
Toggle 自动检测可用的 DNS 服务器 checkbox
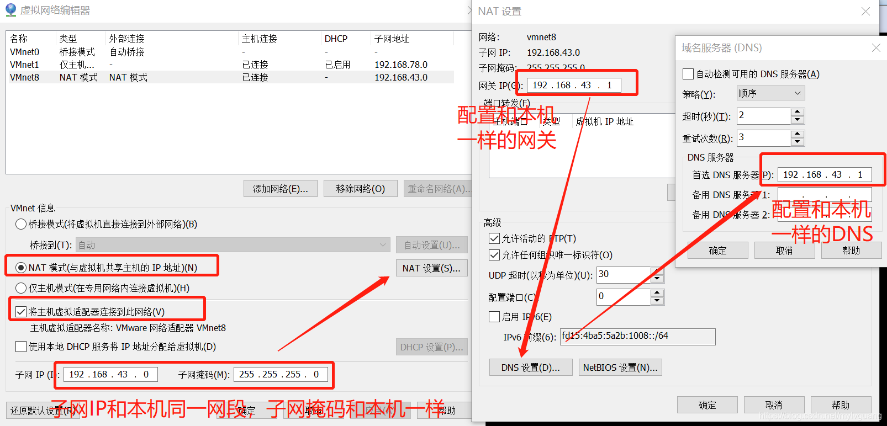point(688,74)
